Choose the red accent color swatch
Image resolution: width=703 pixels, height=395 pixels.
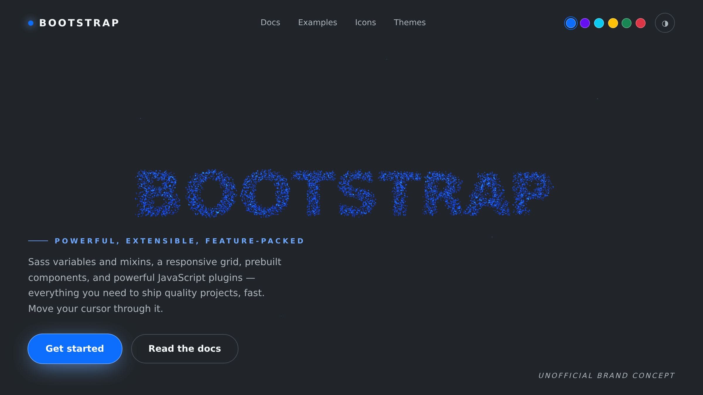point(641,23)
